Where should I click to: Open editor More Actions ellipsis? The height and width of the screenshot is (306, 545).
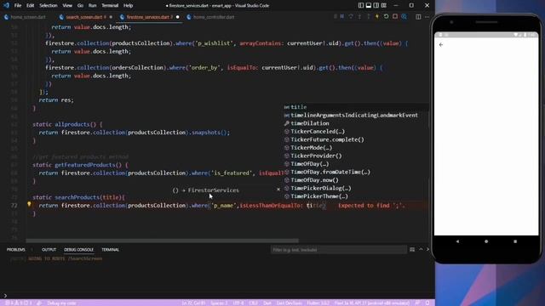(427, 17)
